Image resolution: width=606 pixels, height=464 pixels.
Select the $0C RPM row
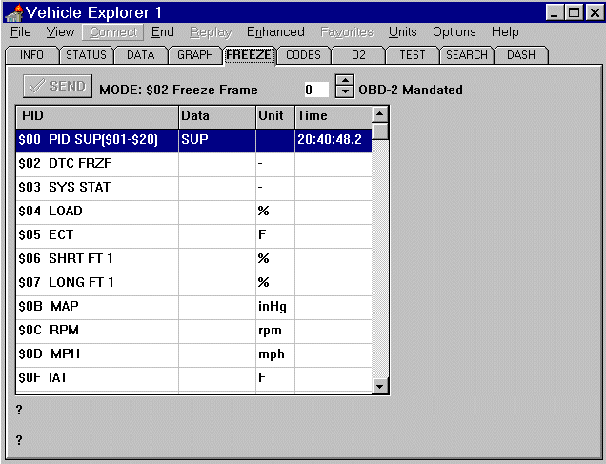coord(95,331)
